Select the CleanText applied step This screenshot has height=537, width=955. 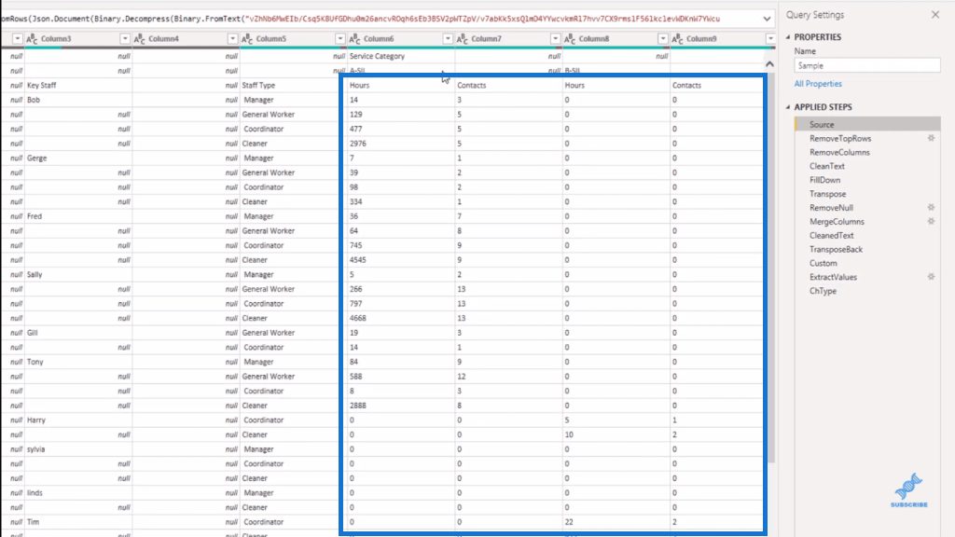826,166
